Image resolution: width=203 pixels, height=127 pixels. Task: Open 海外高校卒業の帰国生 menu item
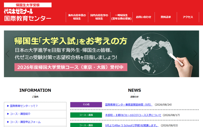(77, 17)
